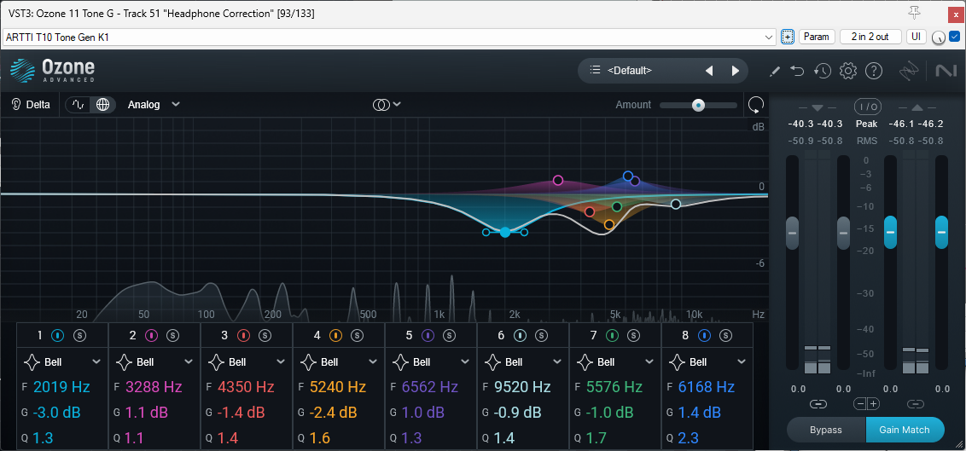Image resolution: width=966 pixels, height=451 pixels.
Task: Click the center minus-plus meter icon
Action: 866,404
